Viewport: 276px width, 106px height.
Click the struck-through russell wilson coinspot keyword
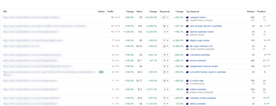tap(201, 20)
